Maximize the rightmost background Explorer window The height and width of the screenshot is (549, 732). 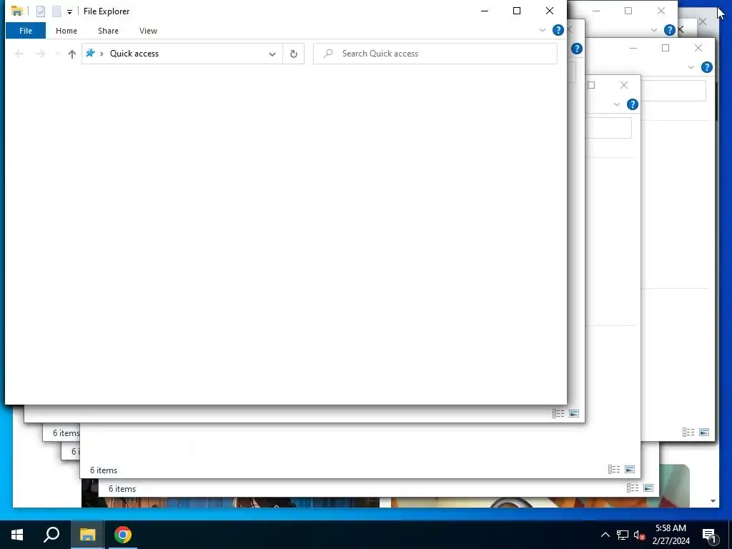(666, 48)
